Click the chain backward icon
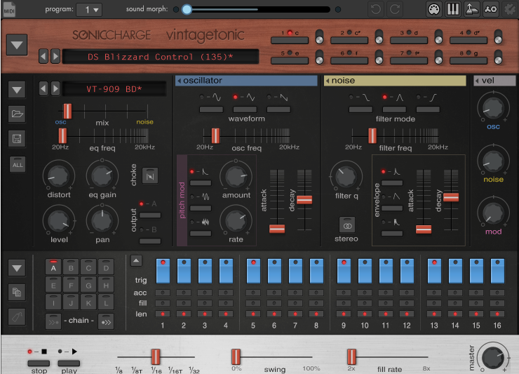This screenshot has width=519, height=374. pos(53,321)
